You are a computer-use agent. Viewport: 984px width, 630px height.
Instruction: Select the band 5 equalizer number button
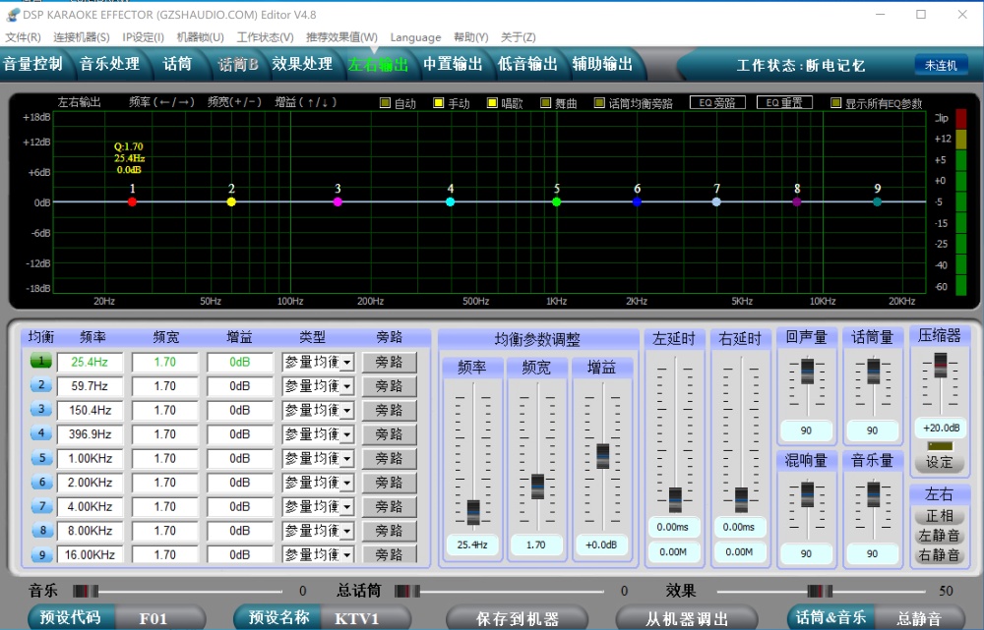(40, 458)
